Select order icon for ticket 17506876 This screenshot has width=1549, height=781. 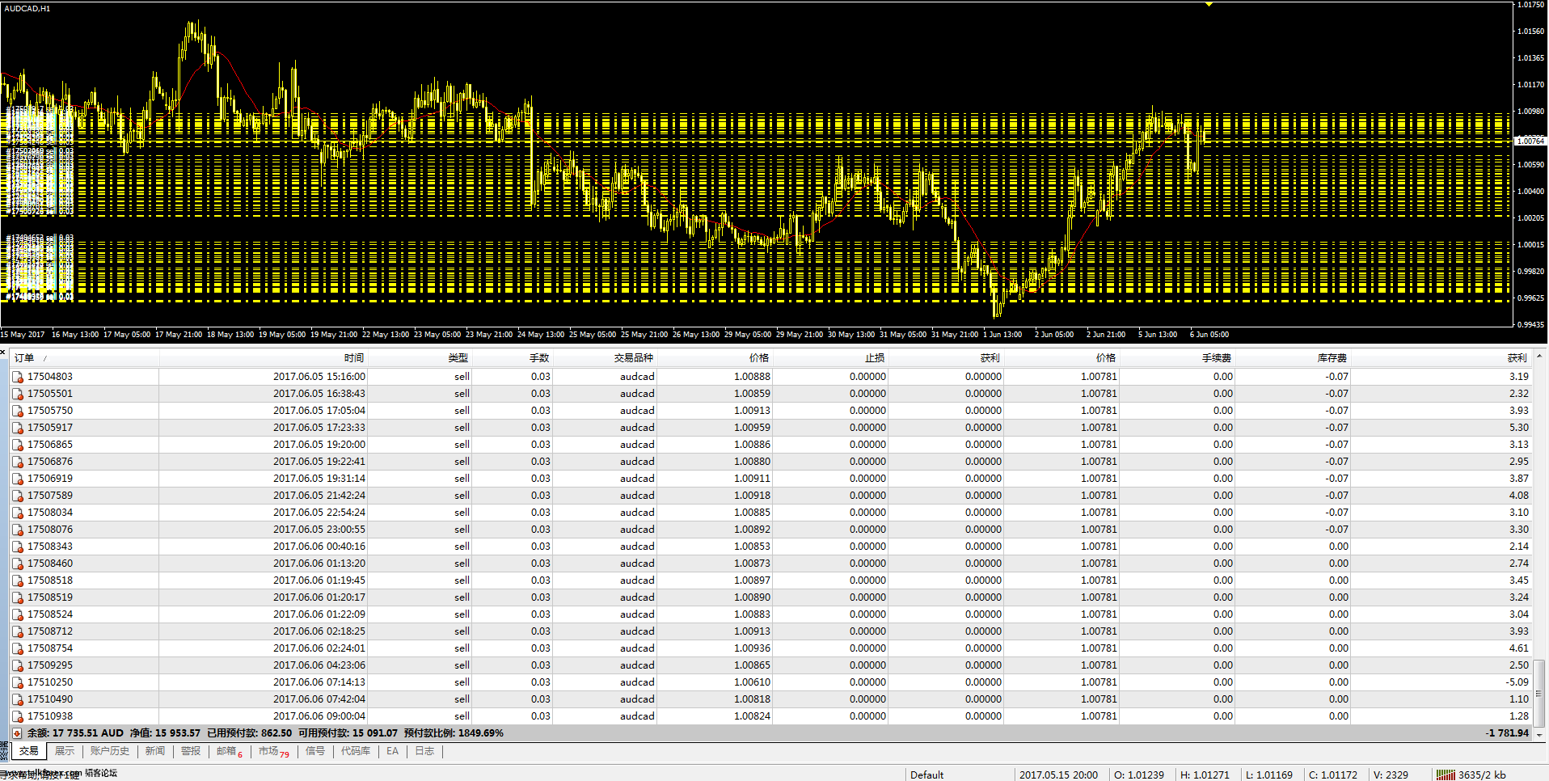(x=18, y=462)
